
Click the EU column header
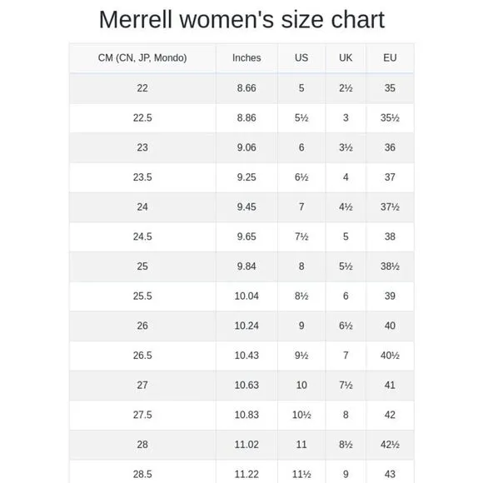click(x=390, y=58)
